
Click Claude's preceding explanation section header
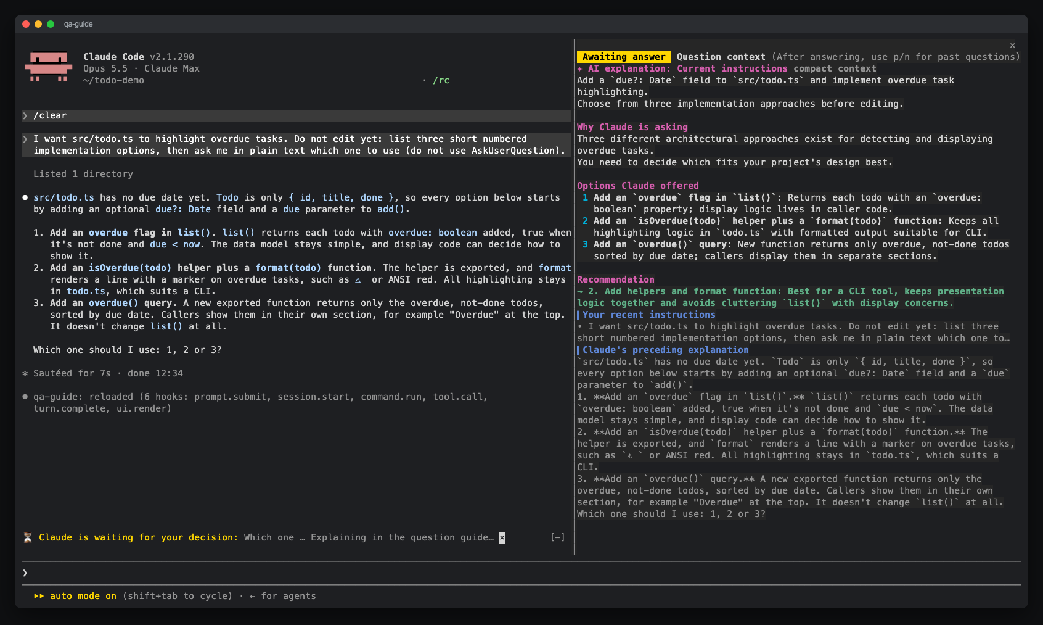tap(666, 350)
